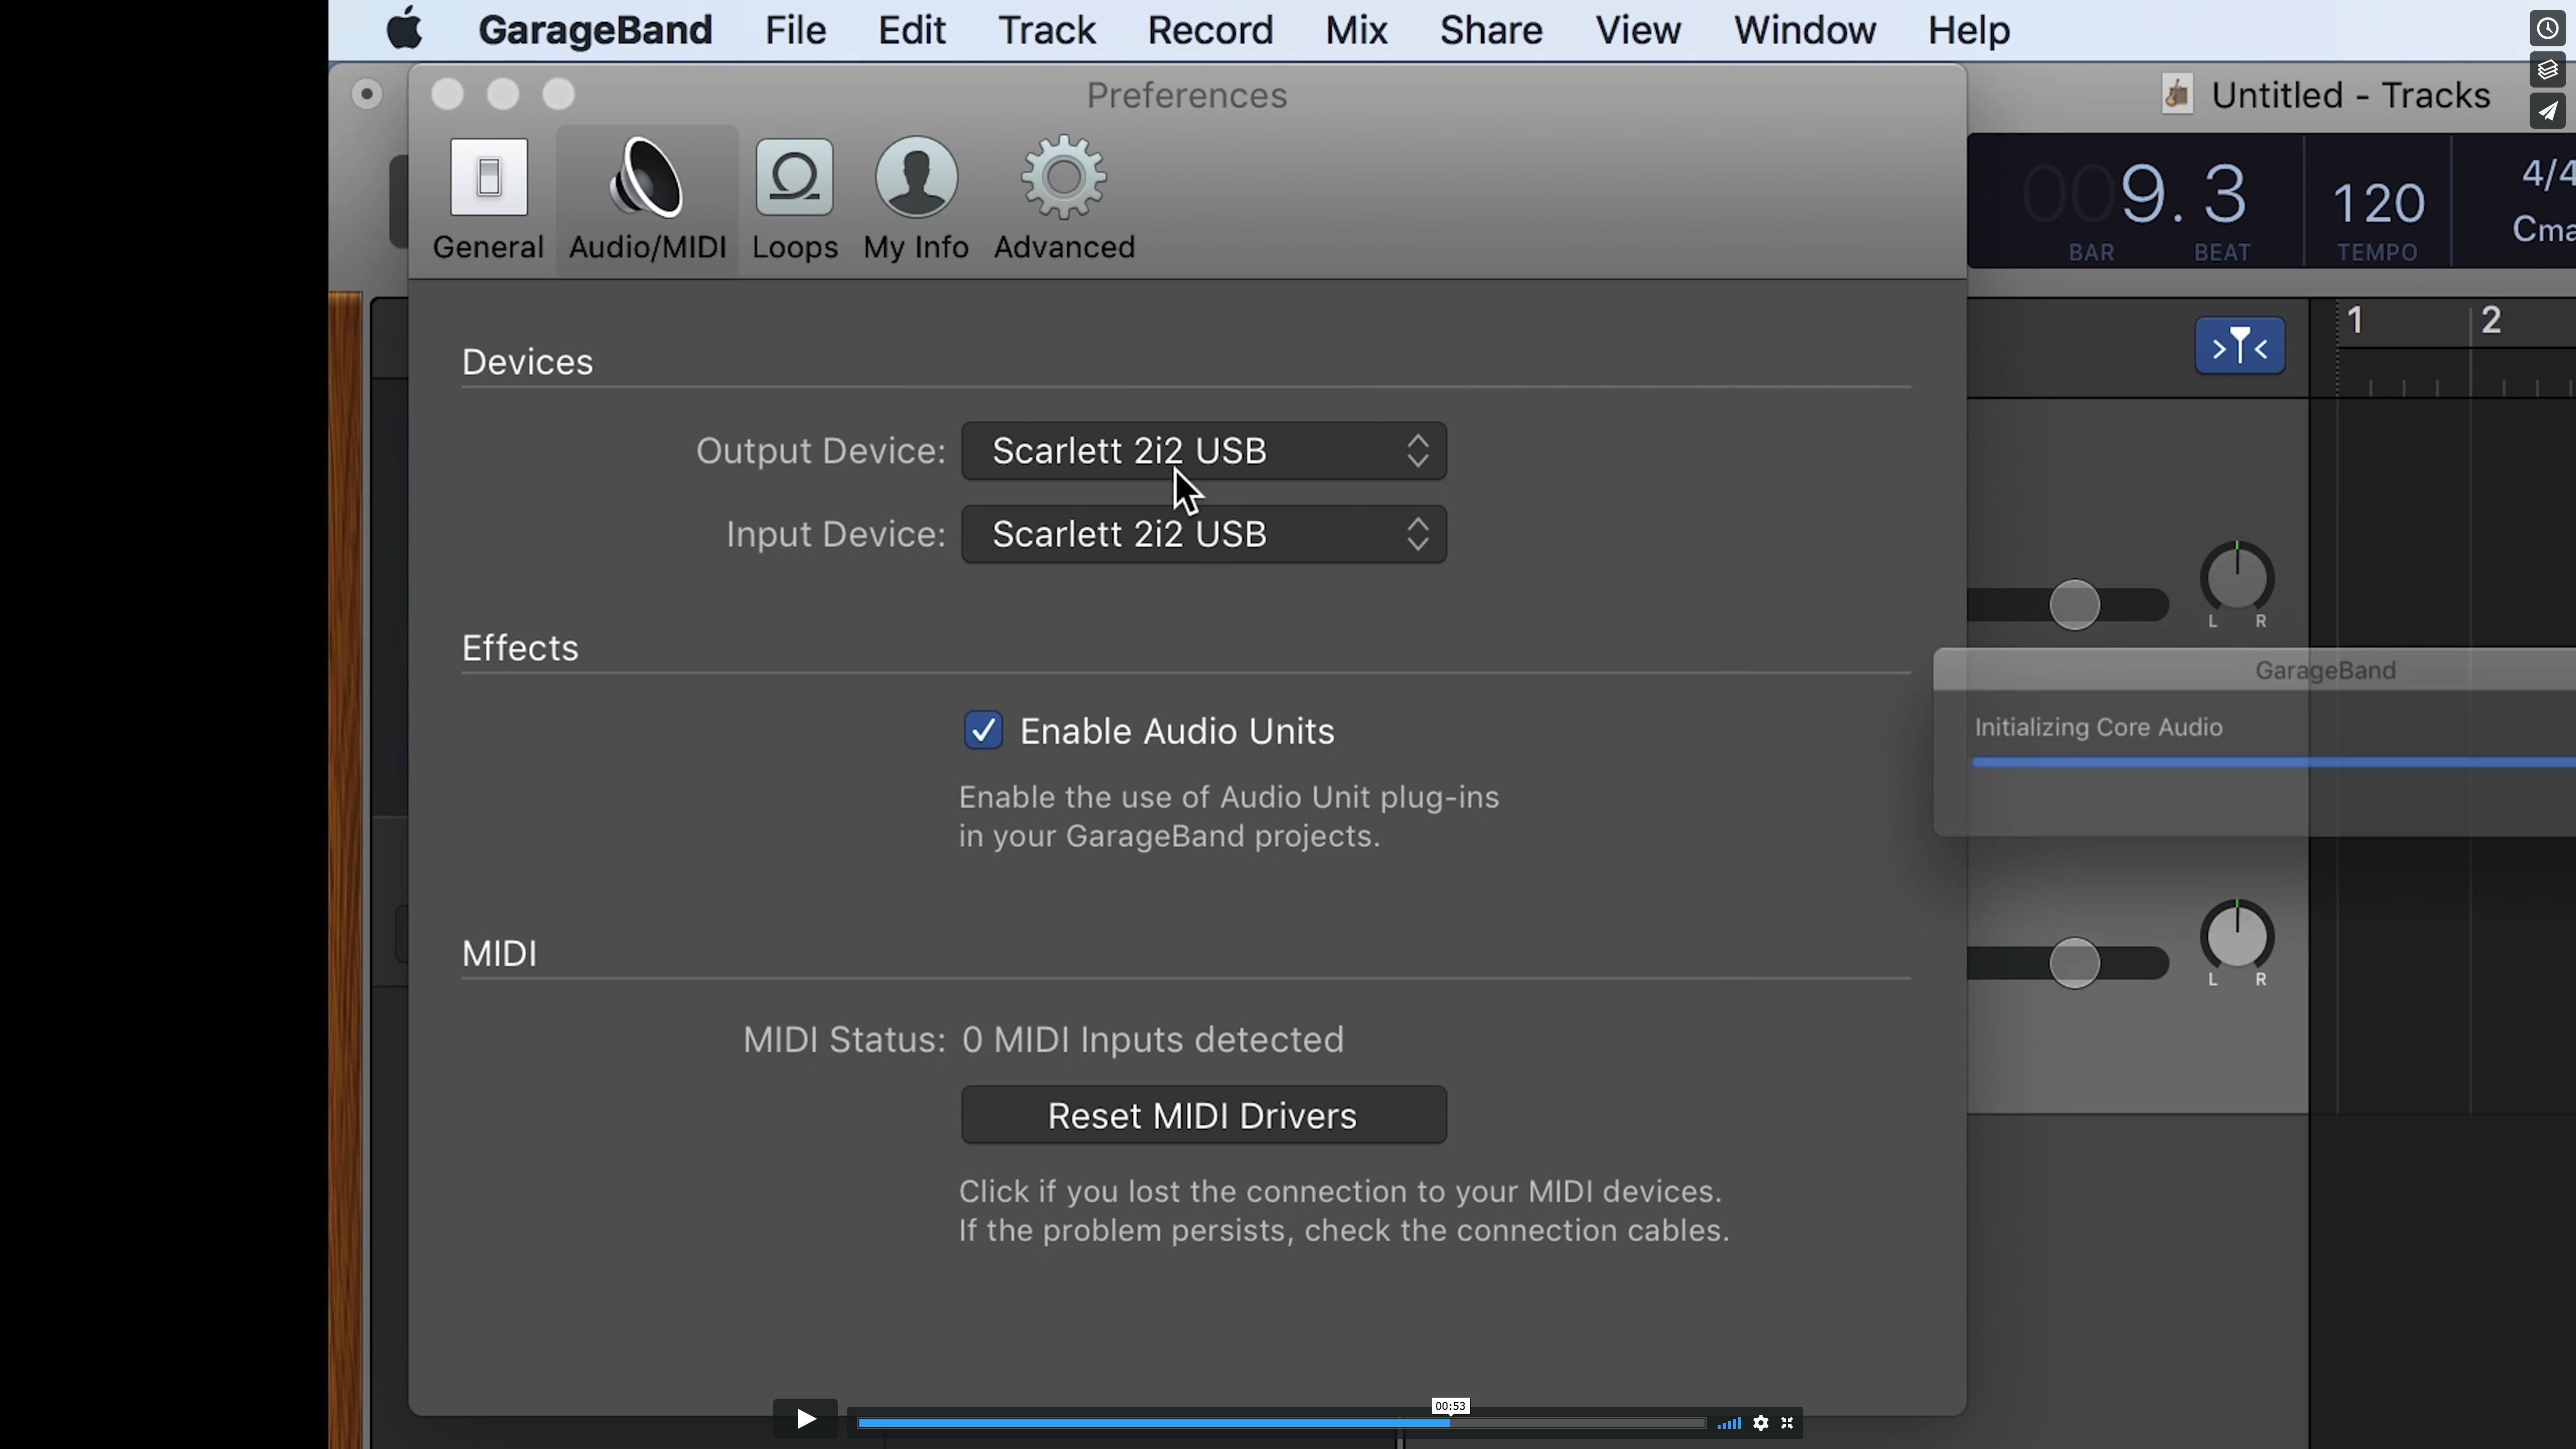Open the Advanced preferences tab
2576x1449 pixels.
[1064, 200]
